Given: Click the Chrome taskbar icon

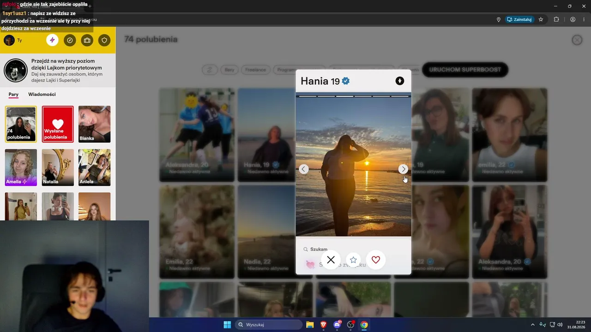Looking at the screenshot, I should (364, 325).
